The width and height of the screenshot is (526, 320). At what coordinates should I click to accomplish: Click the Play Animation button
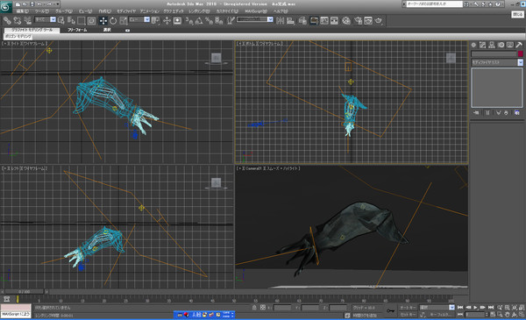[475, 307]
